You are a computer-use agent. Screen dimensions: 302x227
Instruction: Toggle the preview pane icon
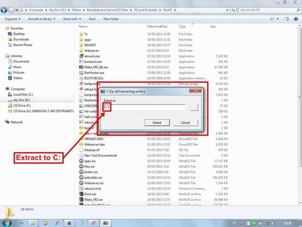click(286, 19)
